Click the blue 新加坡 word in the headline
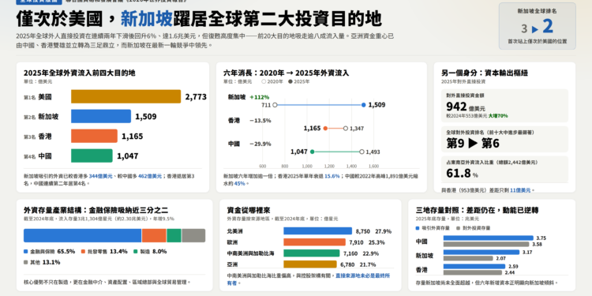592x296 pixels. click(147, 19)
